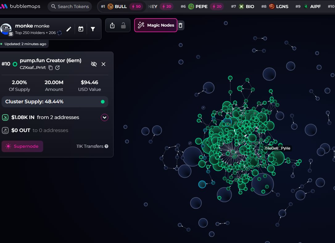Click the pencil edit icon
The width and height of the screenshot is (335, 243).
click(x=68, y=29)
